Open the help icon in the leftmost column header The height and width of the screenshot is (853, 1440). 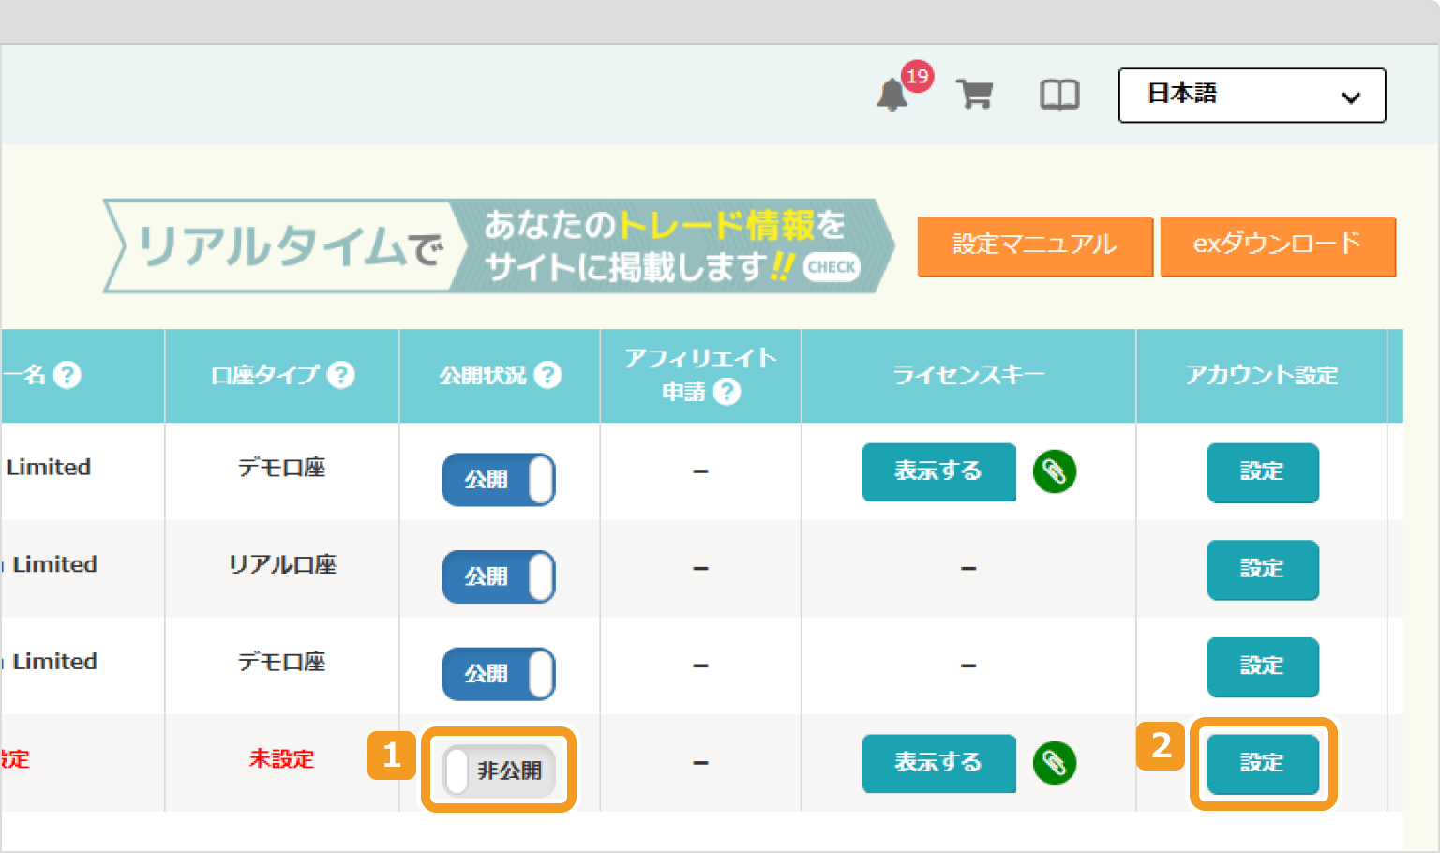pos(66,374)
